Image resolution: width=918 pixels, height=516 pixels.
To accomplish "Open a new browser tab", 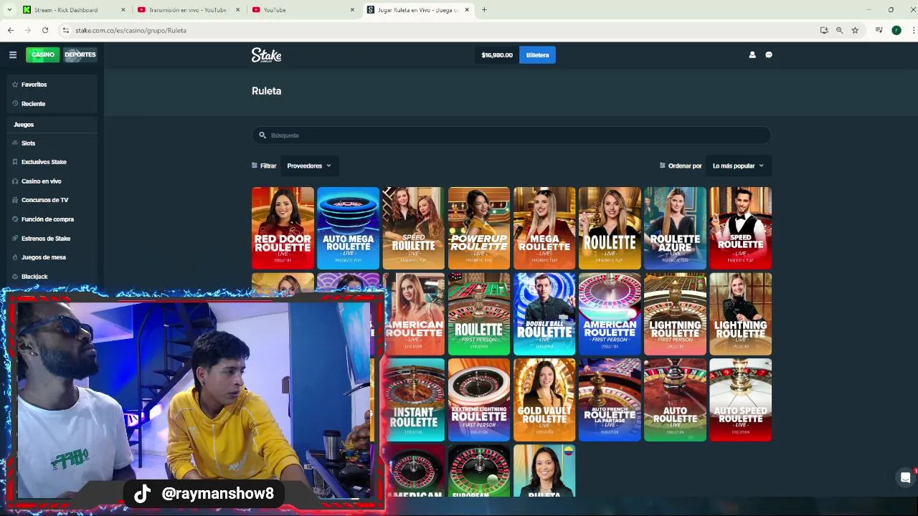I will pos(484,10).
